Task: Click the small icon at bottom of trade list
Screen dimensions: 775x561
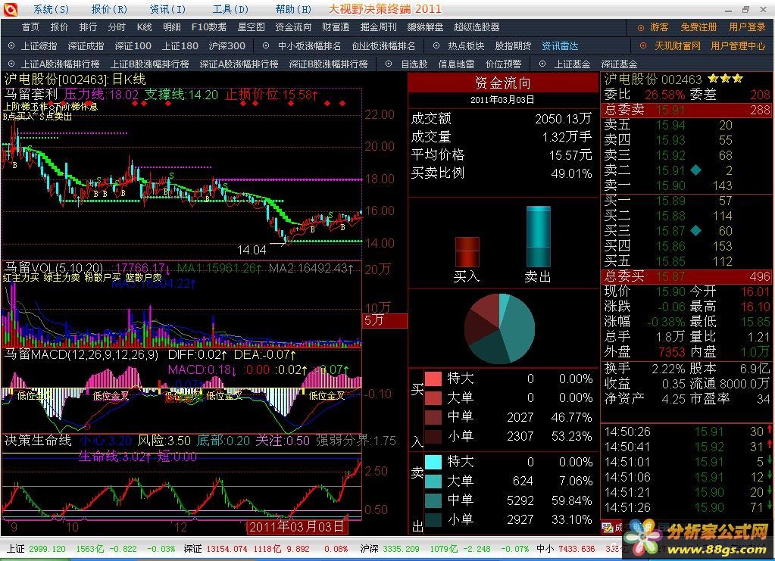Action: tap(608, 528)
